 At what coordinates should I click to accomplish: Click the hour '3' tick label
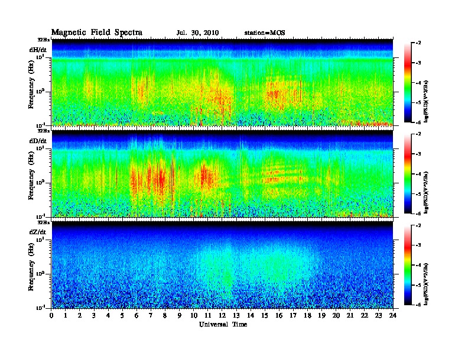(x=94, y=315)
